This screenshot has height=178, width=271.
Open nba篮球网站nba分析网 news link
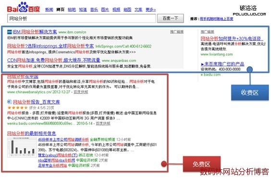pyautogui.click(x=57, y=160)
